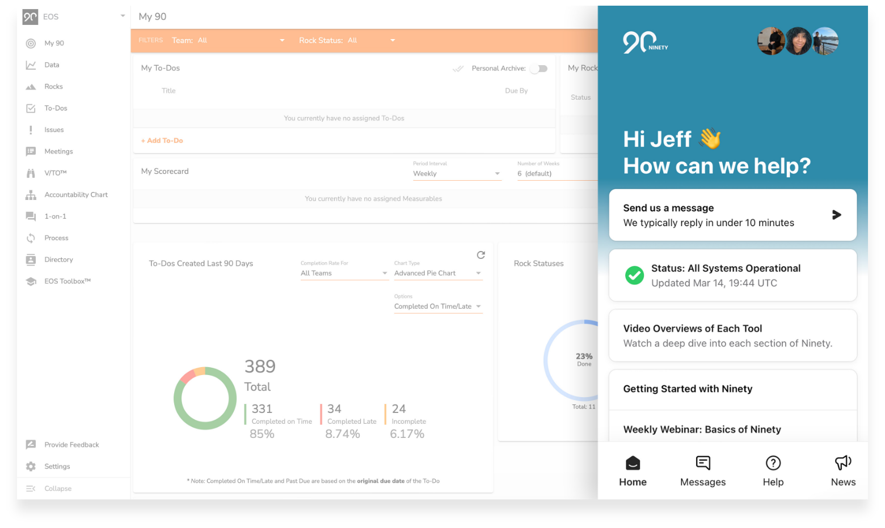This screenshot has height=528, width=885.
Task: Open the Completion Rate For All Teams dropdown
Action: pos(344,273)
